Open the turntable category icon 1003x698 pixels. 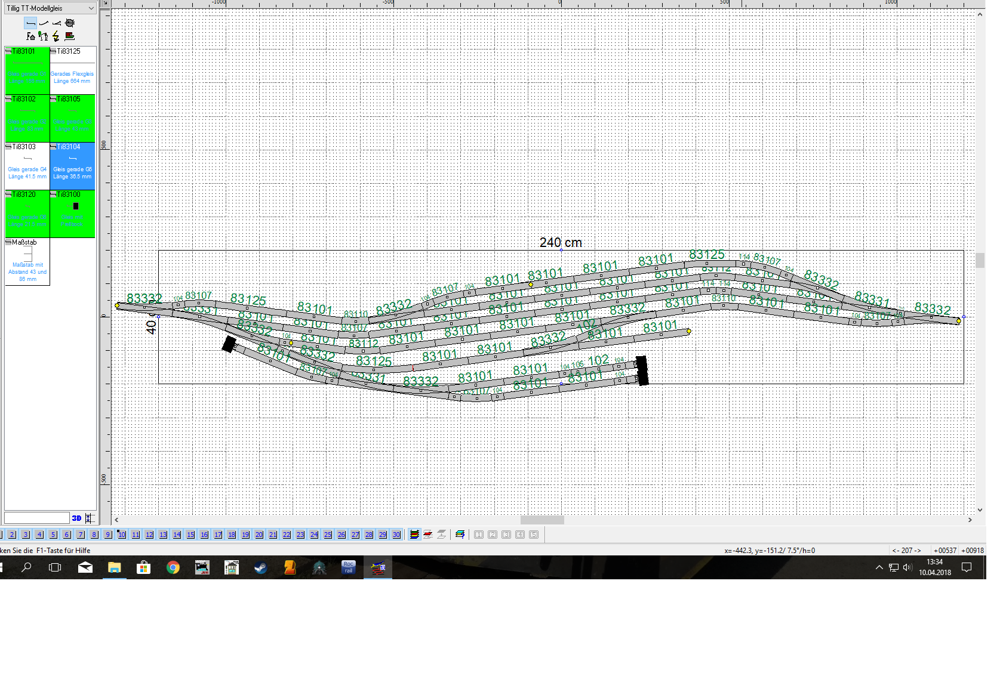tap(70, 23)
